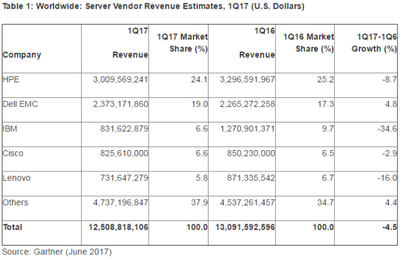This screenshot has height=260, width=402.
Task: Click IBM growth value -34.6
Action: (x=387, y=129)
